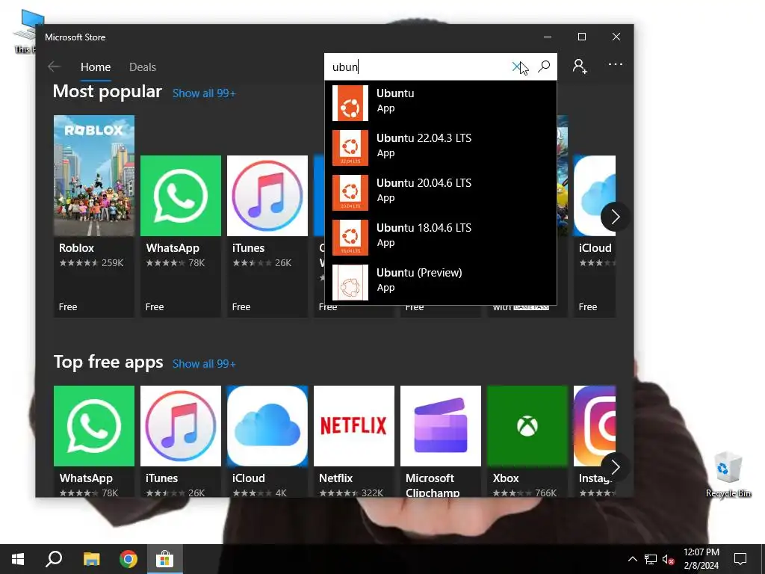This screenshot has width=765, height=574.
Task: Click the Top free apps heading
Action: tap(108, 362)
